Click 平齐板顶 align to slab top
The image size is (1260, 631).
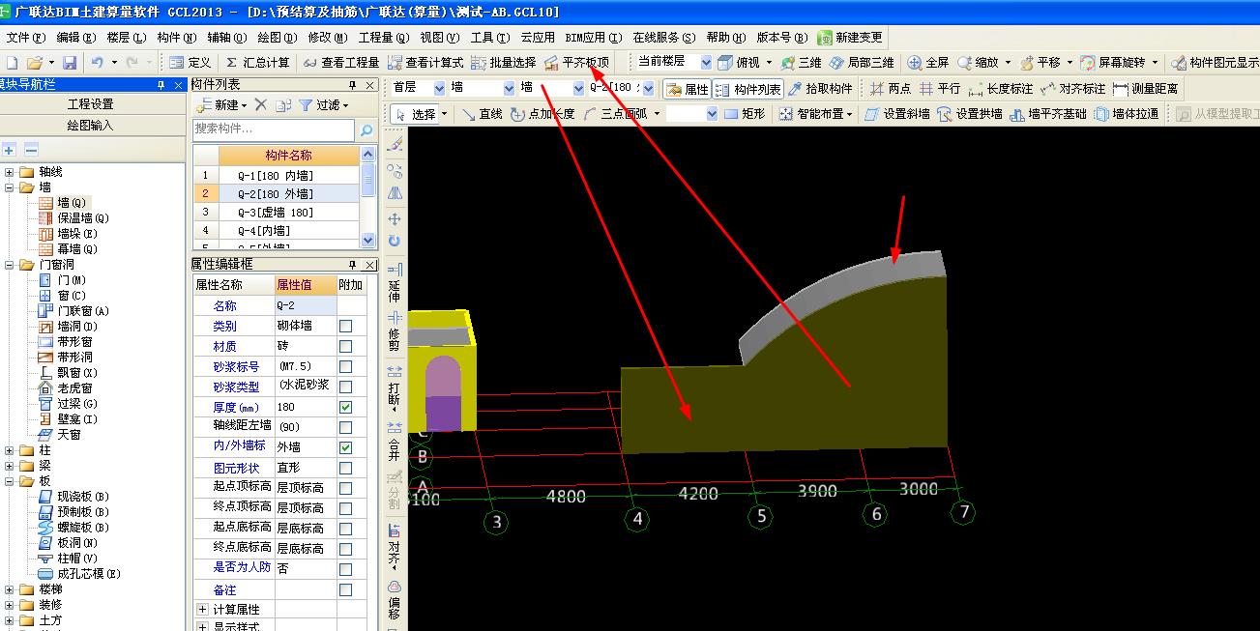click(x=576, y=63)
